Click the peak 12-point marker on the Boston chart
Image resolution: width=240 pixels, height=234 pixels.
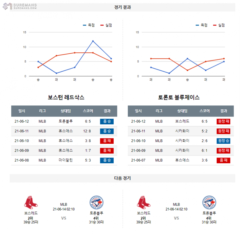[x=93, y=41]
